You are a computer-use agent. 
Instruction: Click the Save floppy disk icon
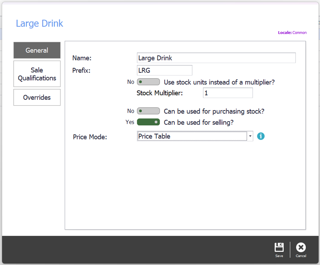point(279,247)
